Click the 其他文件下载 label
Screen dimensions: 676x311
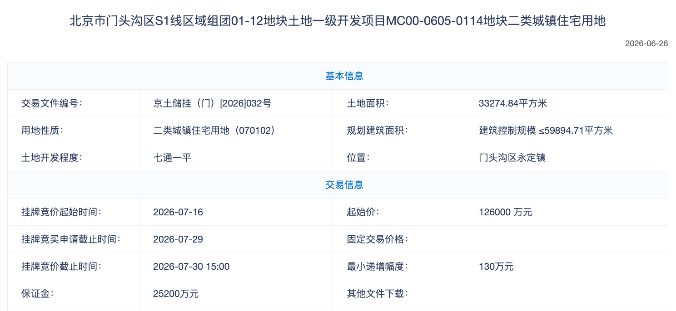click(x=378, y=294)
